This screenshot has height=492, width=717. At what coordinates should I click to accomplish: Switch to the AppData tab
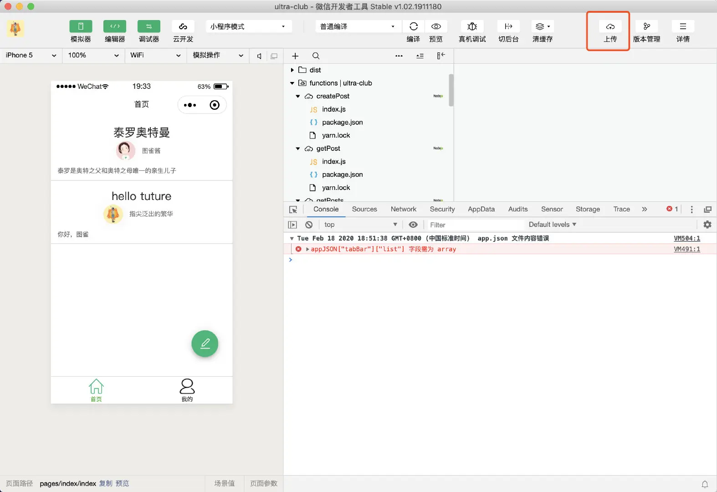[x=481, y=209]
